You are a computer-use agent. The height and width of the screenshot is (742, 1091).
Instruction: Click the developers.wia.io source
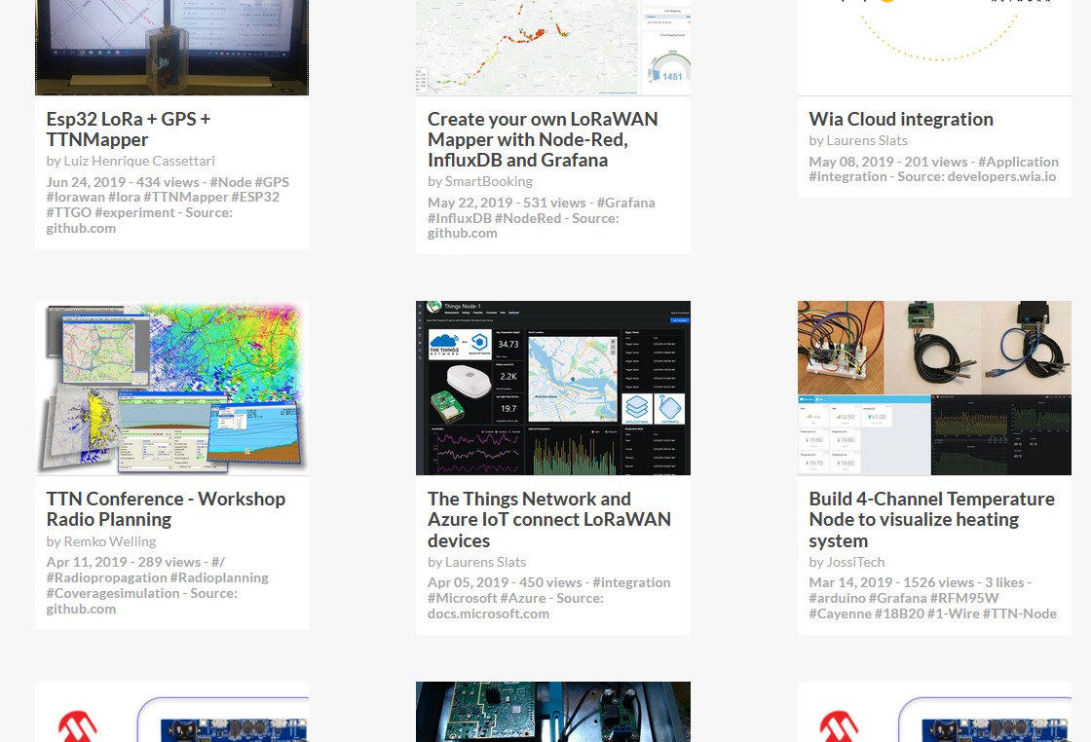click(1002, 176)
